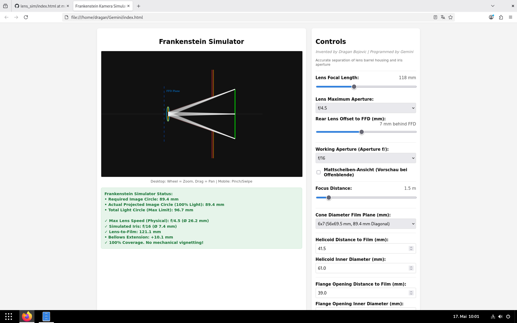The image size is (517, 323).
Task: Translate this page using the address bar icon
Action: (x=443, y=17)
